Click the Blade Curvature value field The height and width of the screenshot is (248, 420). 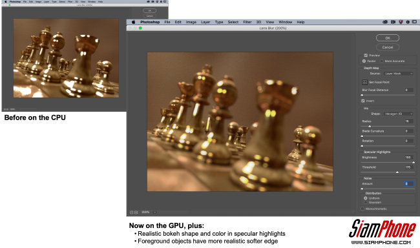click(x=409, y=131)
